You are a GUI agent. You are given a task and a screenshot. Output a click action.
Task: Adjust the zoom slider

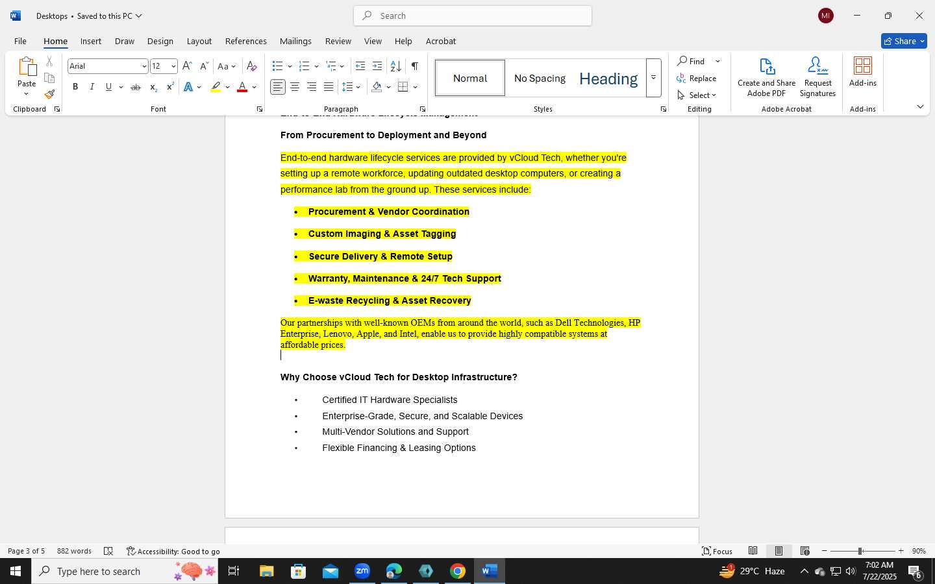860,551
